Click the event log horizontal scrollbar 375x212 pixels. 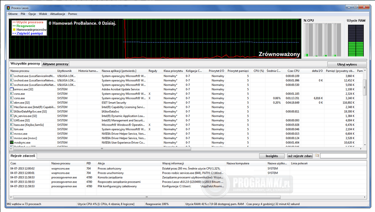point(147,197)
